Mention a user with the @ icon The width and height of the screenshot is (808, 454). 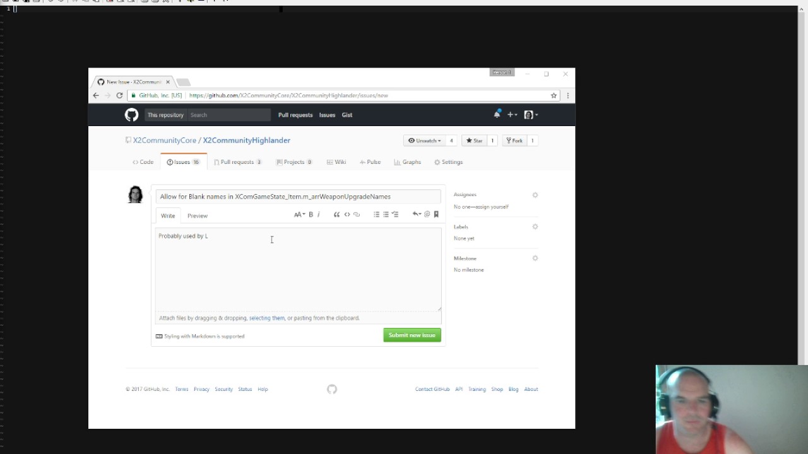coord(427,214)
